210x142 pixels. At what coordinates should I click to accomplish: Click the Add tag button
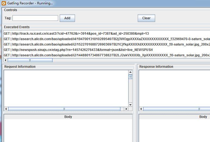point(67,18)
